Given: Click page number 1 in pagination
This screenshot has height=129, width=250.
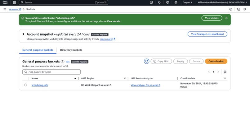Looking at the screenshot, I should pos(213,72).
